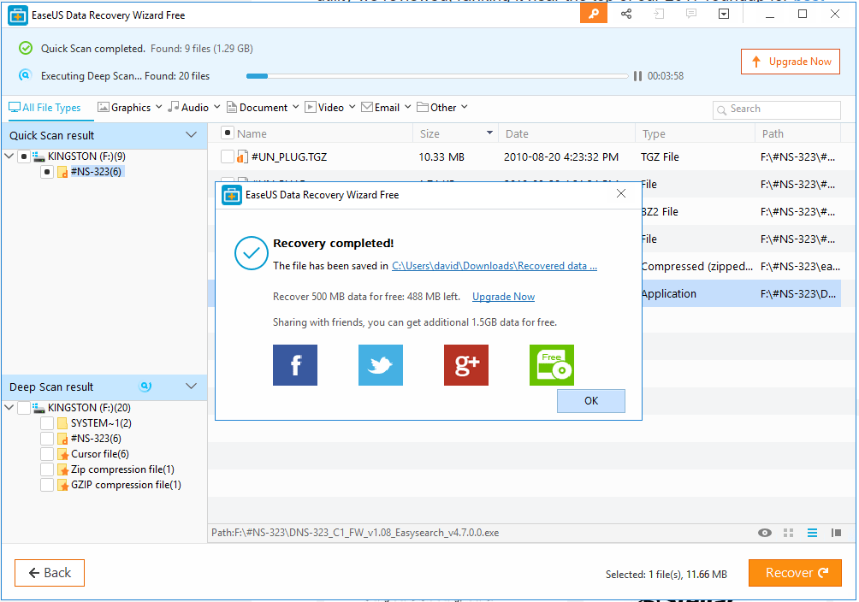Check the #UN_PLUG.TGZ file checkbox
The height and width of the screenshot is (602, 859).
(x=228, y=157)
